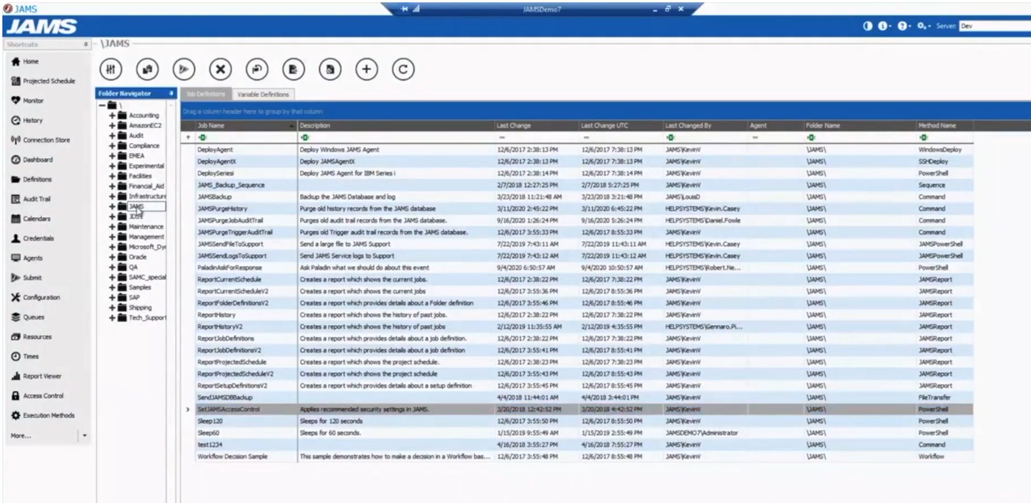This screenshot has height=503, width=1031.
Task: Sort by the Method Name column header
Action: tap(945, 126)
